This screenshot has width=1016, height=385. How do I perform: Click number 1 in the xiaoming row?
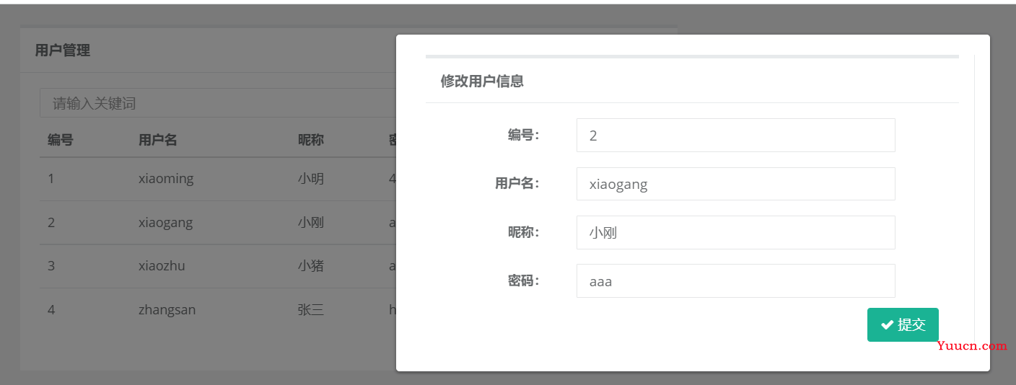[51, 178]
